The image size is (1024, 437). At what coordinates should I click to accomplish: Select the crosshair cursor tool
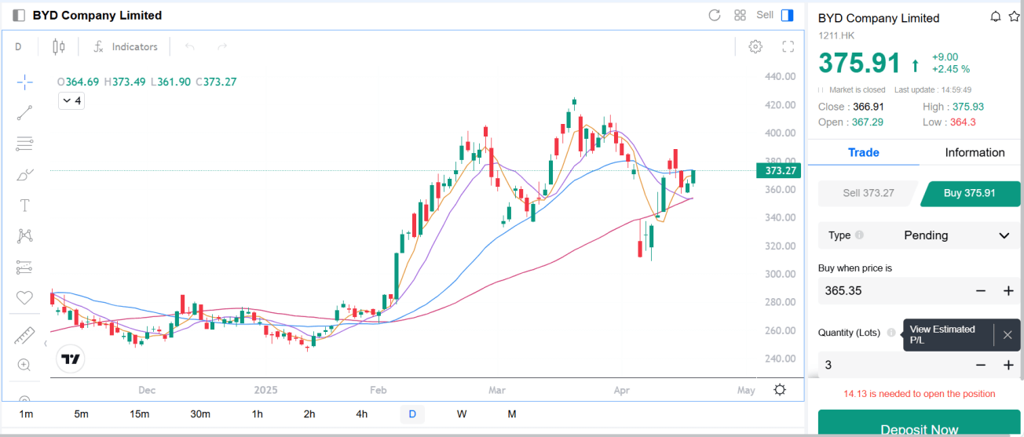click(x=24, y=82)
